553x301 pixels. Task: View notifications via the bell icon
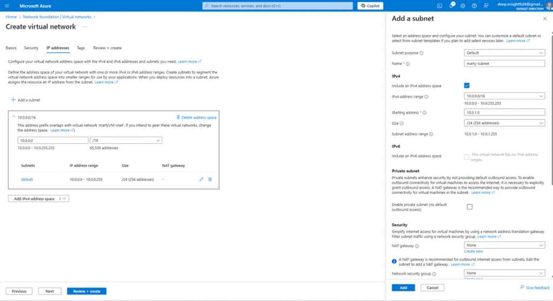451,5
